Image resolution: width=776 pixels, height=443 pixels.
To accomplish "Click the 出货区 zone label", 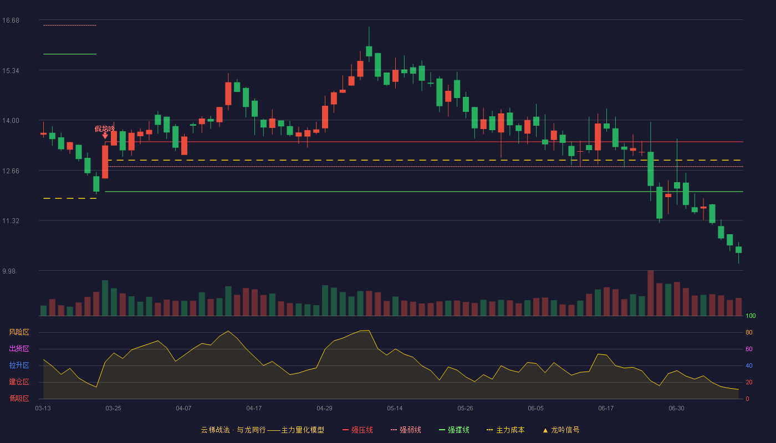I will pos(19,349).
